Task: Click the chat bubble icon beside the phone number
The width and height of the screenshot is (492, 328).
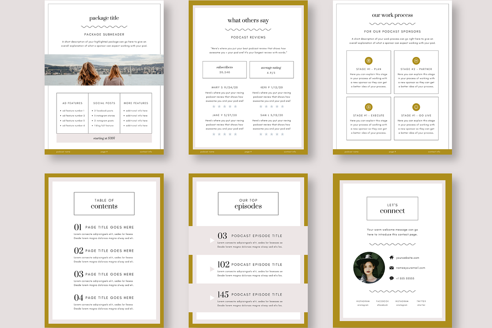Action: [392, 278]
